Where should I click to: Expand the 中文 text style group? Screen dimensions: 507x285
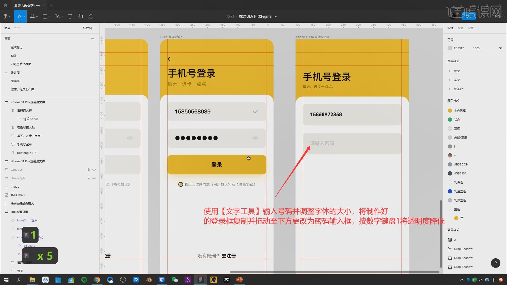point(450,71)
